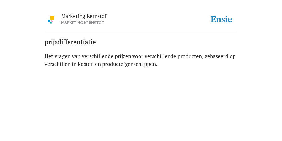282x141 pixels.
Task: Click the word 'producten,' in the definition
Action: pyautogui.click(x=191, y=56)
